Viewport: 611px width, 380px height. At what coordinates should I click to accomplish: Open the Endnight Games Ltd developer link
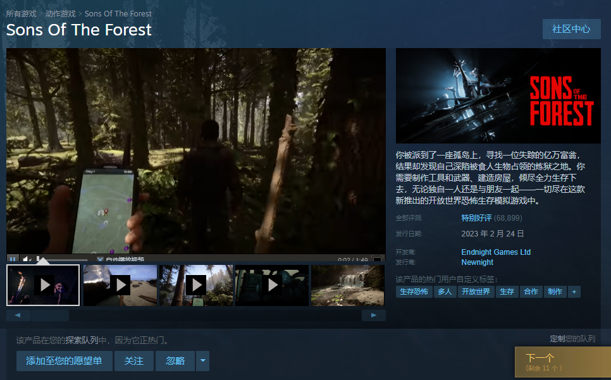(496, 252)
